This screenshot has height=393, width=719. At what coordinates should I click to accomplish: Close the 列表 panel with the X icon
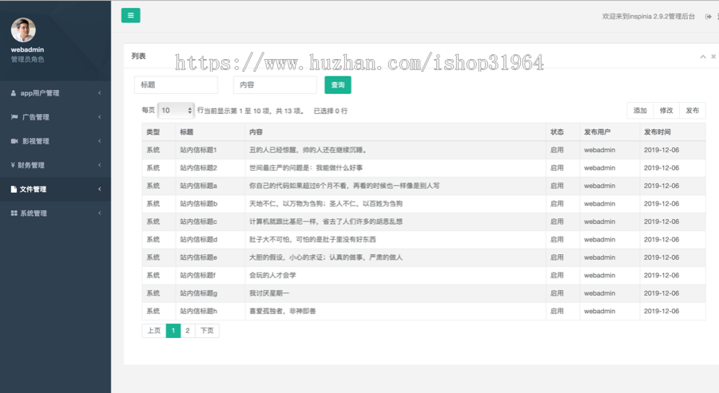(x=713, y=57)
